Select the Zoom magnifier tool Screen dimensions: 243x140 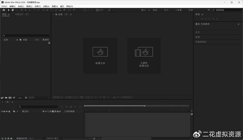pyautogui.click(x=17, y=10)
